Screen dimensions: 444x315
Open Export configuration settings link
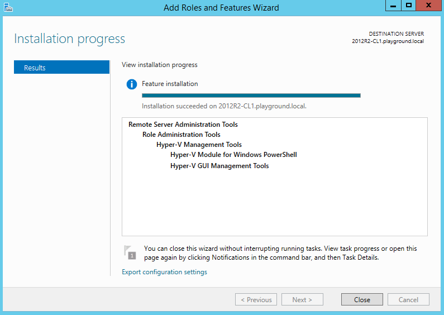164,272
